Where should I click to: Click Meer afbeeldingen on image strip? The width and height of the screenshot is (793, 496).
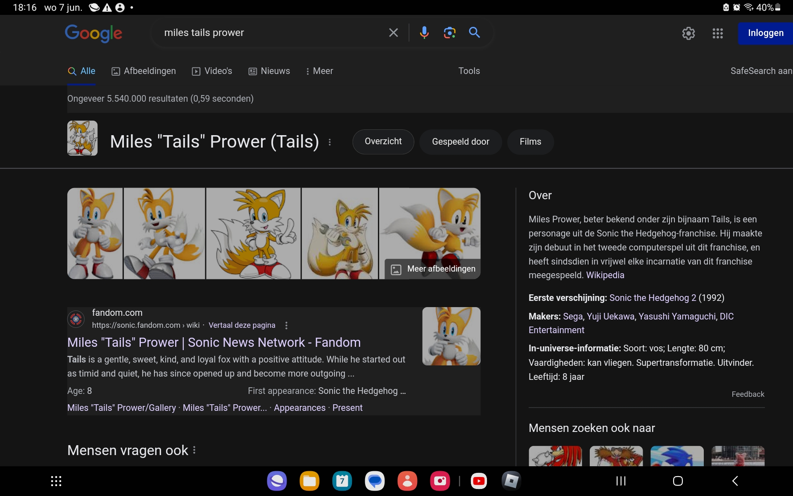[433, 269]
